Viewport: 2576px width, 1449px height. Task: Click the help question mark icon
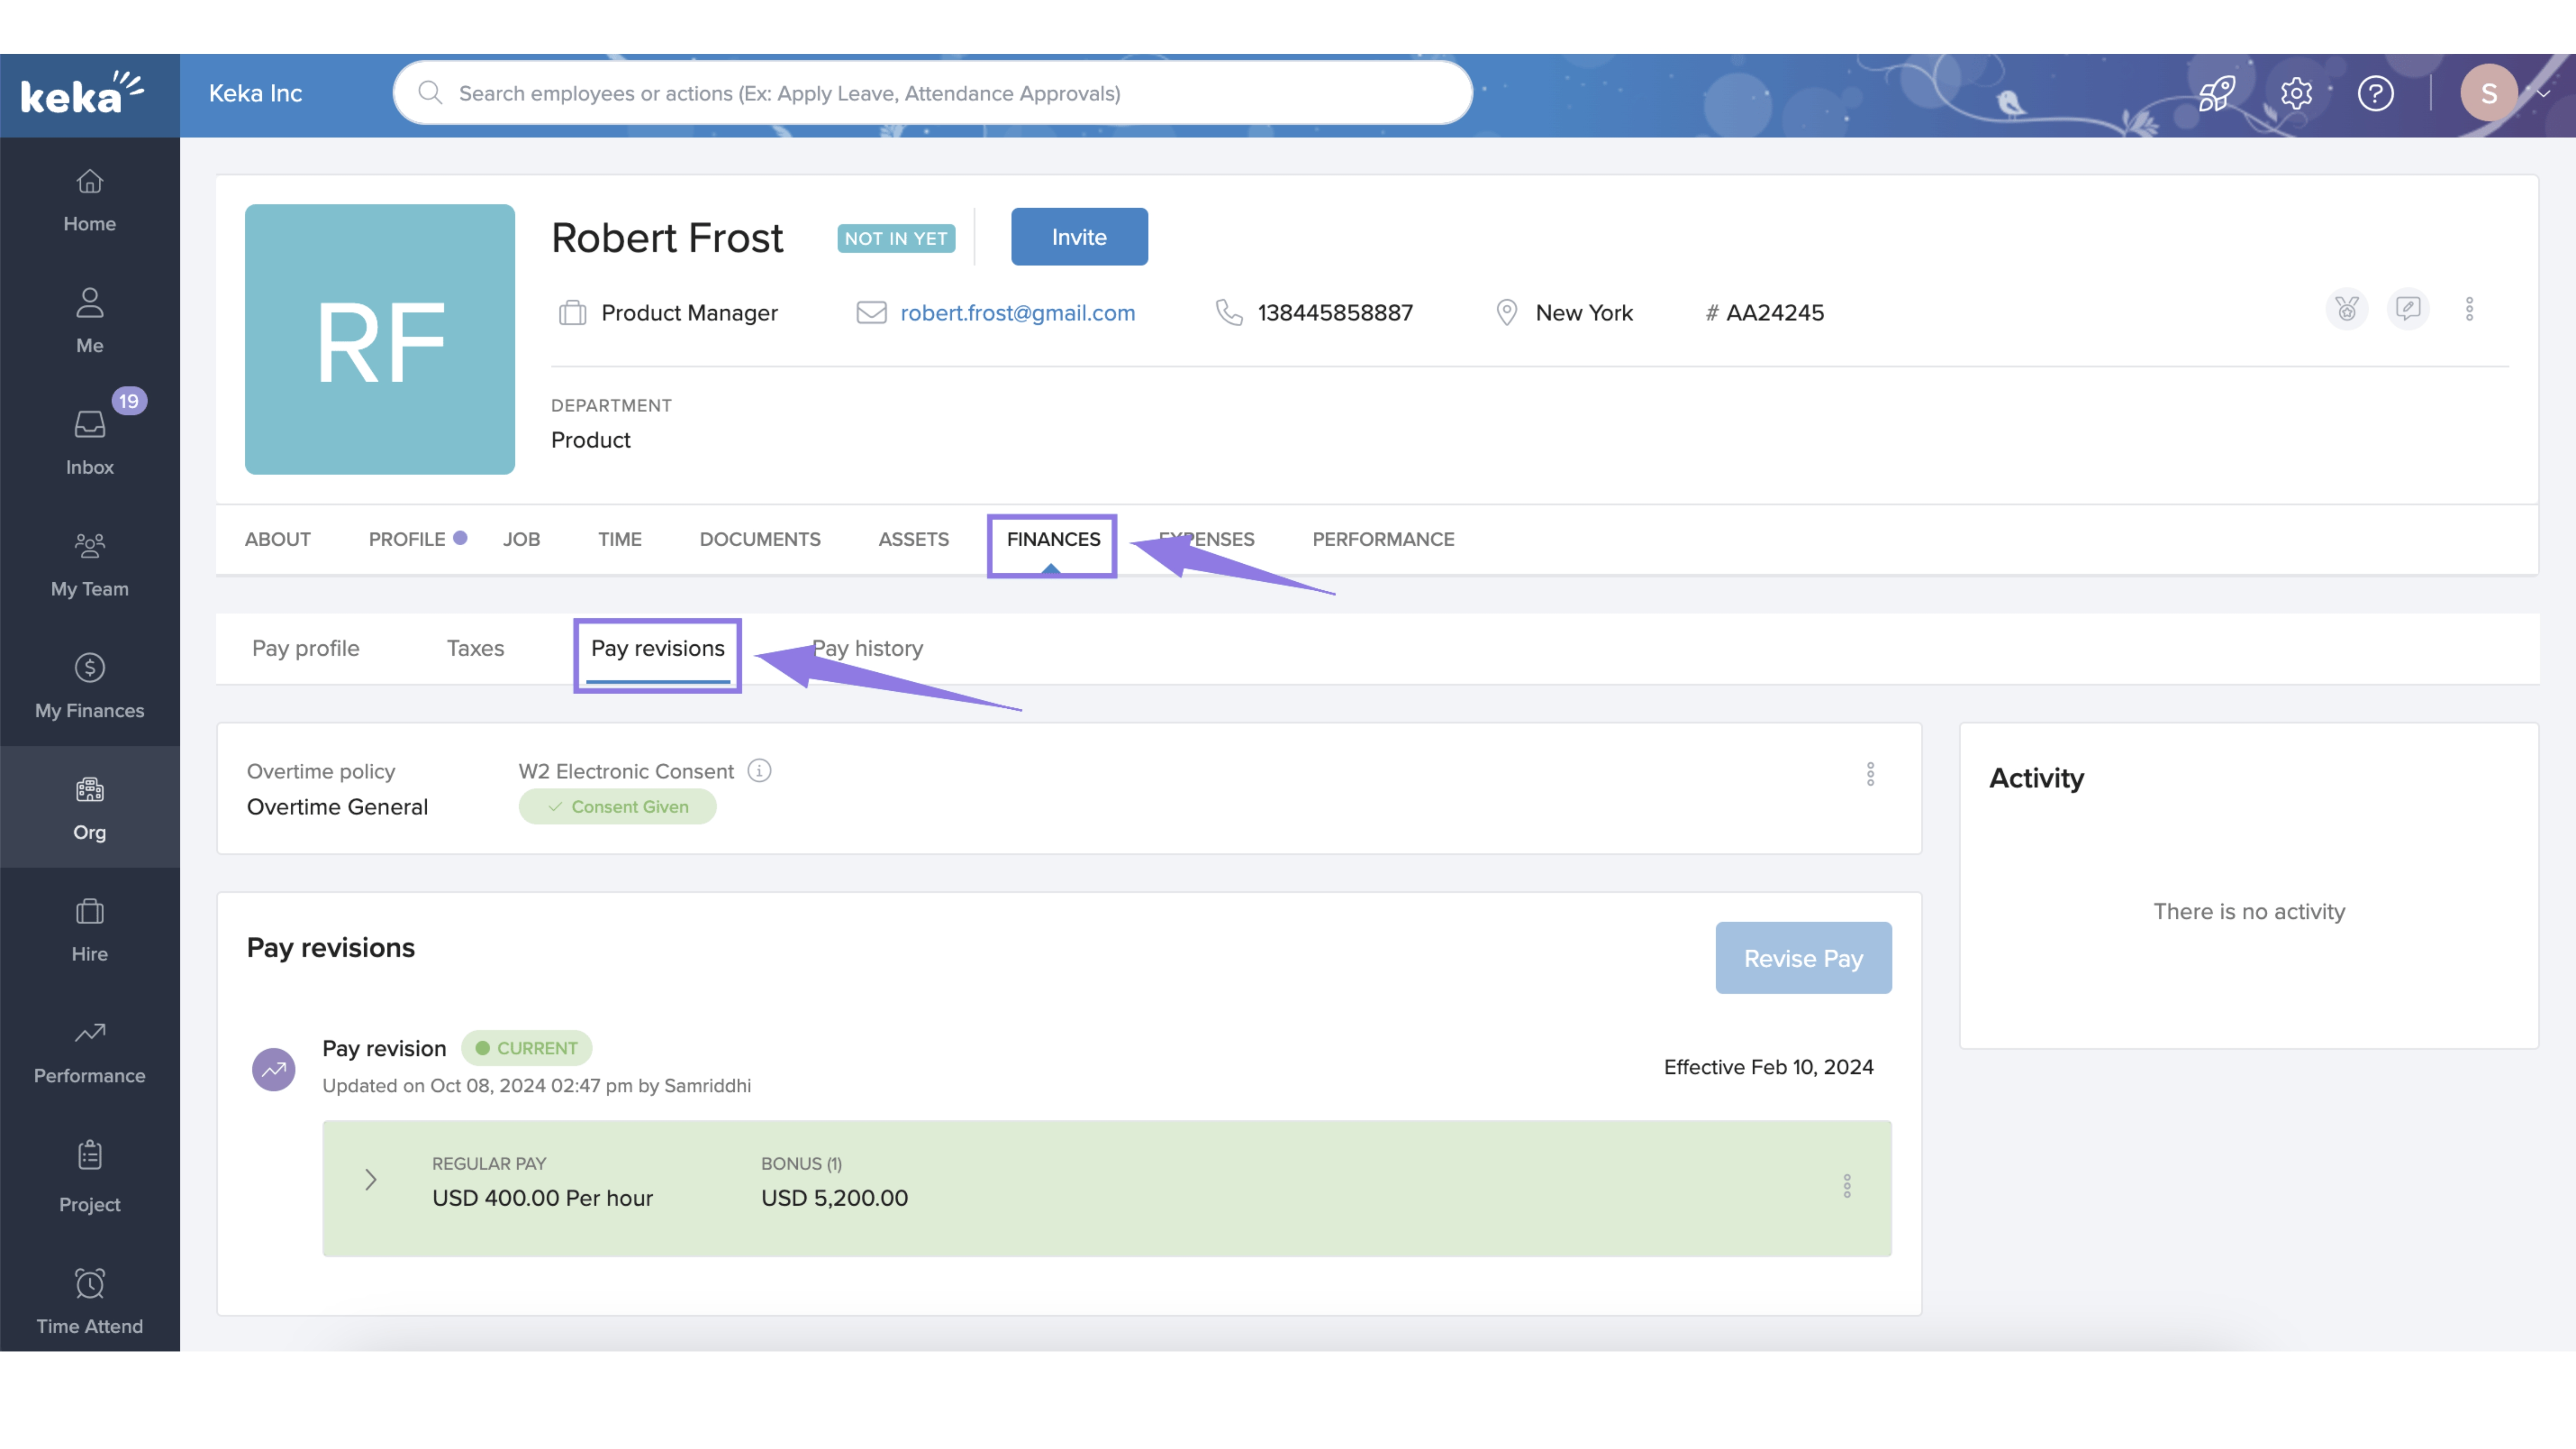(x=2375, y=94)
